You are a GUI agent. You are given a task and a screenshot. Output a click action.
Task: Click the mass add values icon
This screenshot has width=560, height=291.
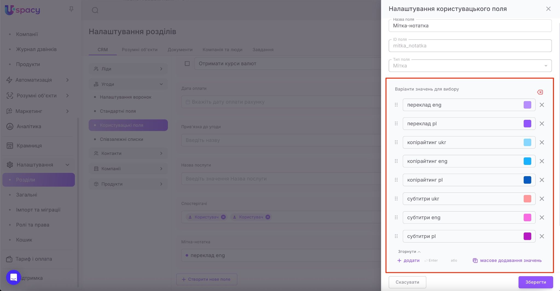pyautogui.click(x=475, y=261)
